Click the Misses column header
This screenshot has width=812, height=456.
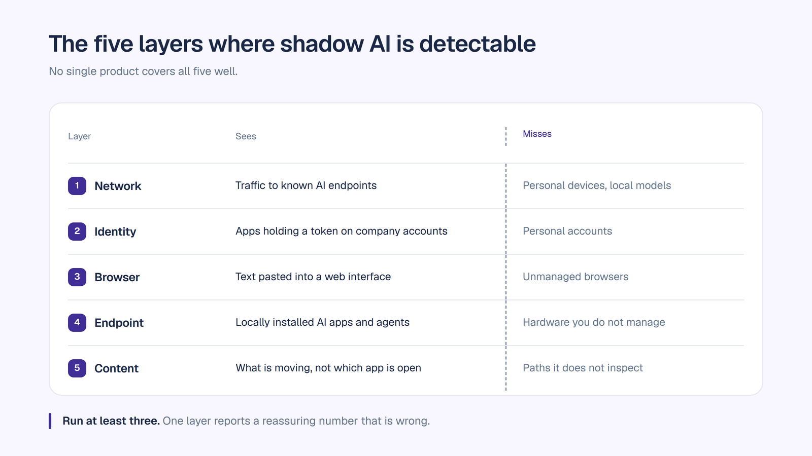(x=537, y=134)
